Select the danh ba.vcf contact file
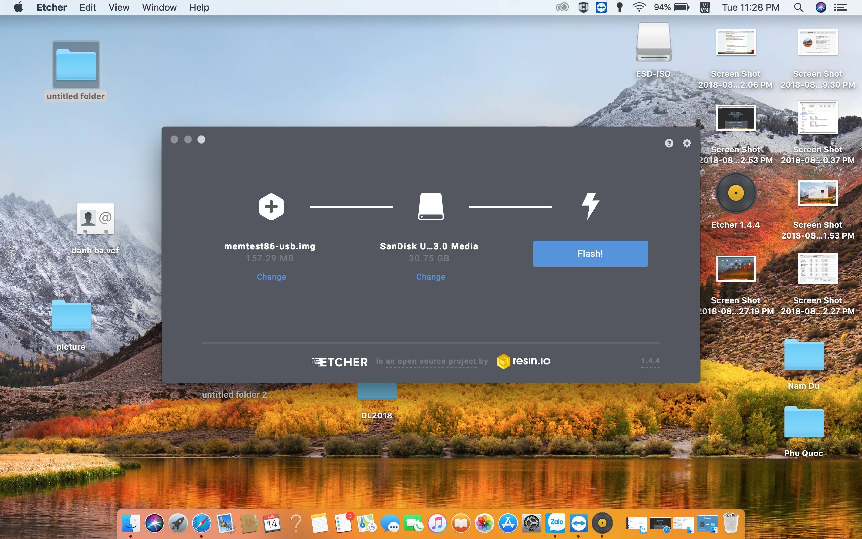862x539 pixels. tap(96, 219)
